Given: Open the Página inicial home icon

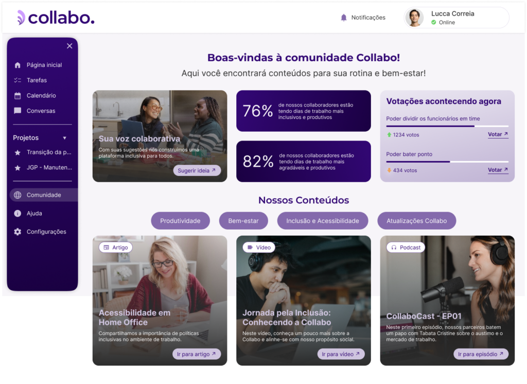Looking at the screenshot, I should click(17, 65).
